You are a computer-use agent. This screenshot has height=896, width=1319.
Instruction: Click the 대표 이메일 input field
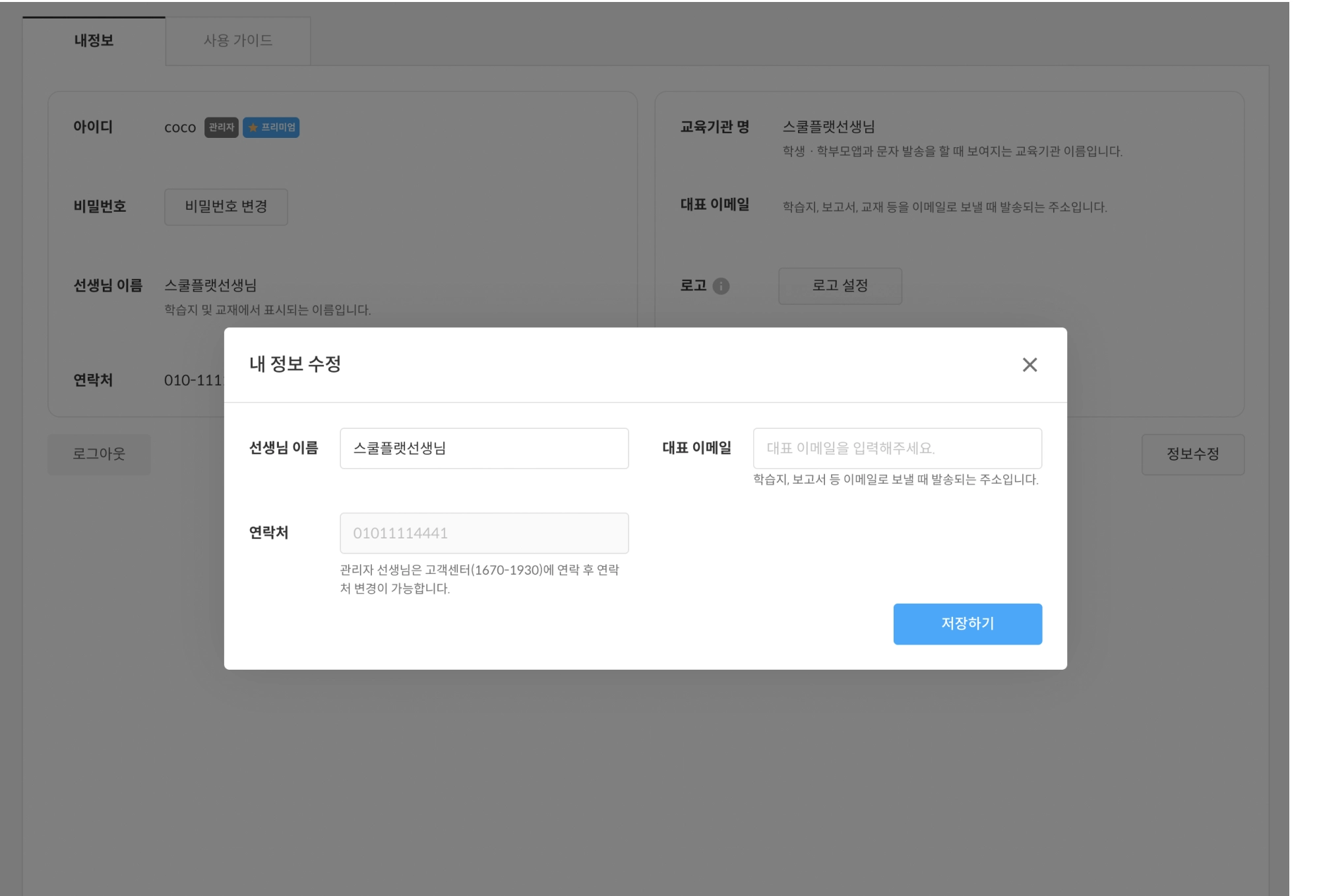[x=897, y=449]
